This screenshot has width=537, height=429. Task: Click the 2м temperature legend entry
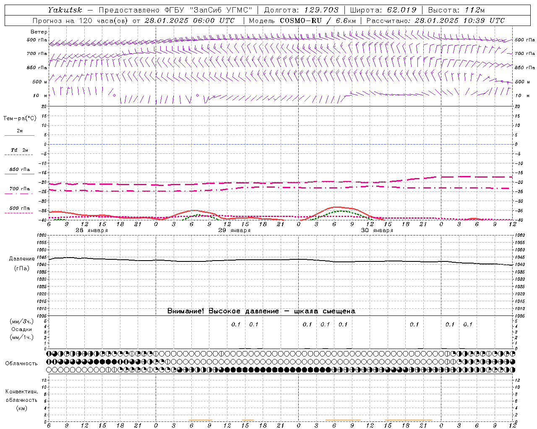coord(20,131)
